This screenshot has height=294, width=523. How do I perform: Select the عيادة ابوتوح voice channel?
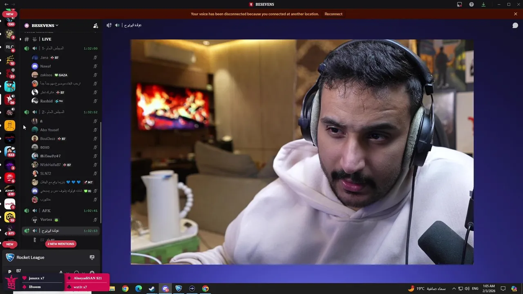click(60, 231)
